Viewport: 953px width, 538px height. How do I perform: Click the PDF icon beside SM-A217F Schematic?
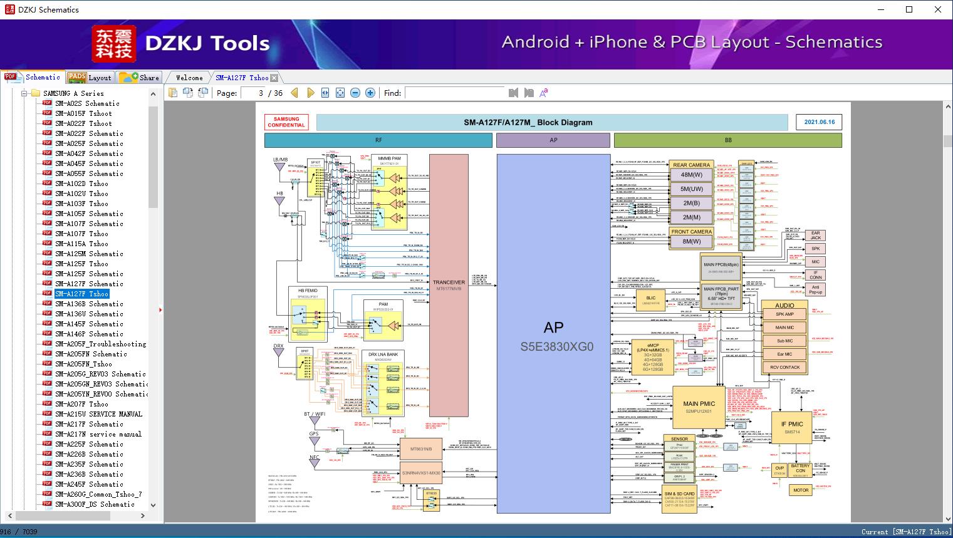[x=47, y=424]
